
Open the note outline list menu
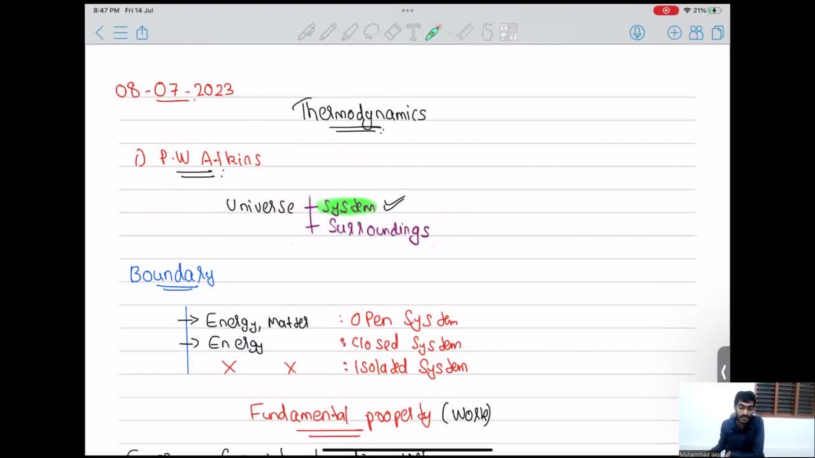[120, 32]
